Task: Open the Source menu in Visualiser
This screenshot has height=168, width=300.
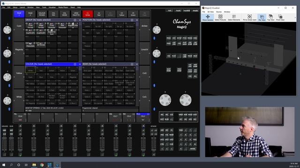Action: click(219, 12)
